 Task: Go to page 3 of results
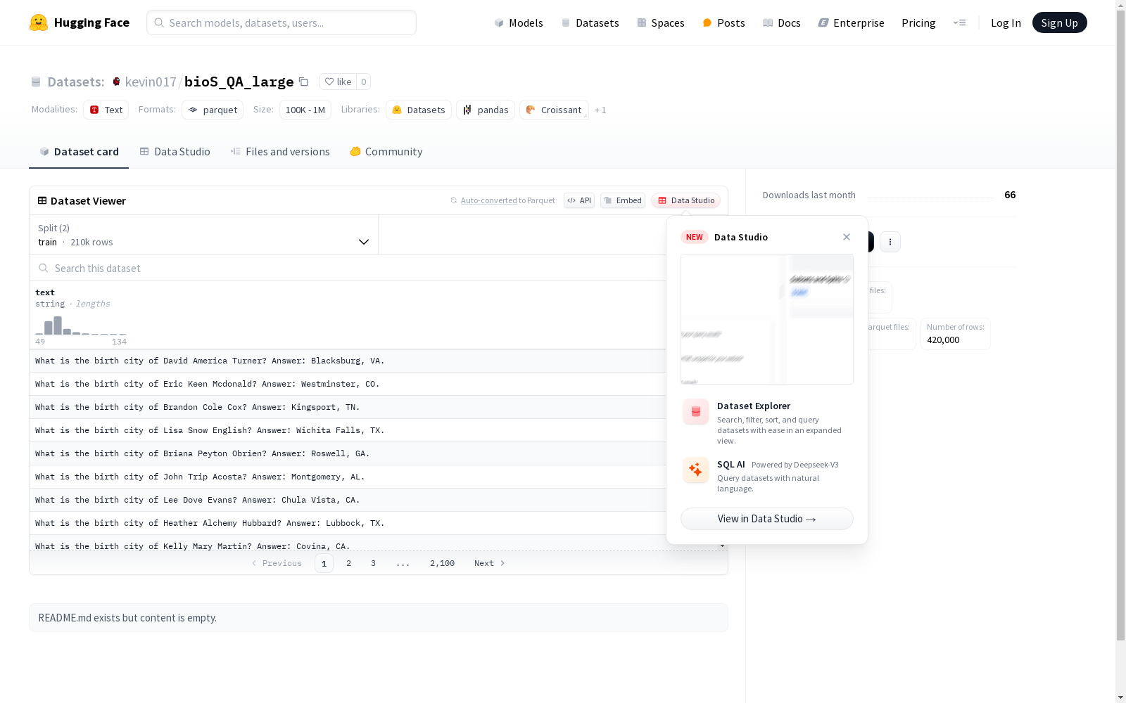[373, 563]
